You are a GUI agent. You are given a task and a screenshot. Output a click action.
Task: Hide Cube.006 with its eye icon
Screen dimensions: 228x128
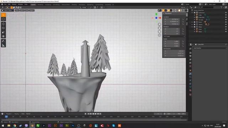pyautogui.click(x=226, y=17)
